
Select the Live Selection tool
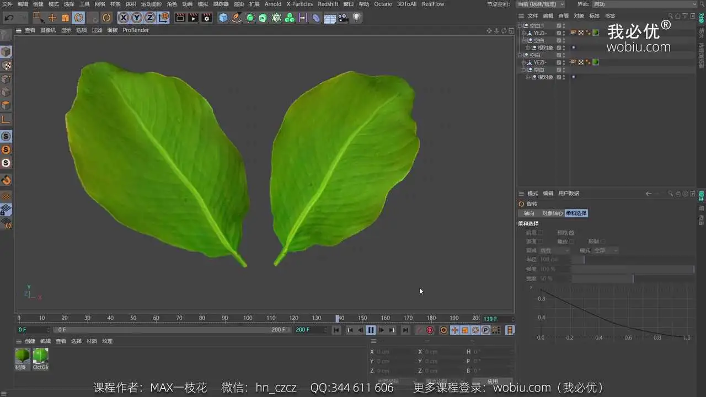pyautogui.click(x=38, y=18)
